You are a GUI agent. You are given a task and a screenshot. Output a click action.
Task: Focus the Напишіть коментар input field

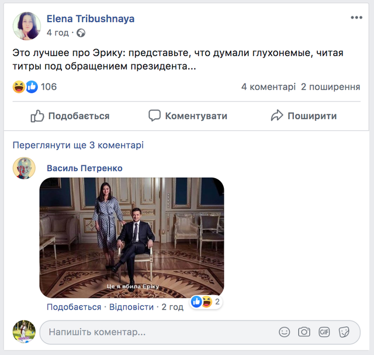(x=158, y=332)
